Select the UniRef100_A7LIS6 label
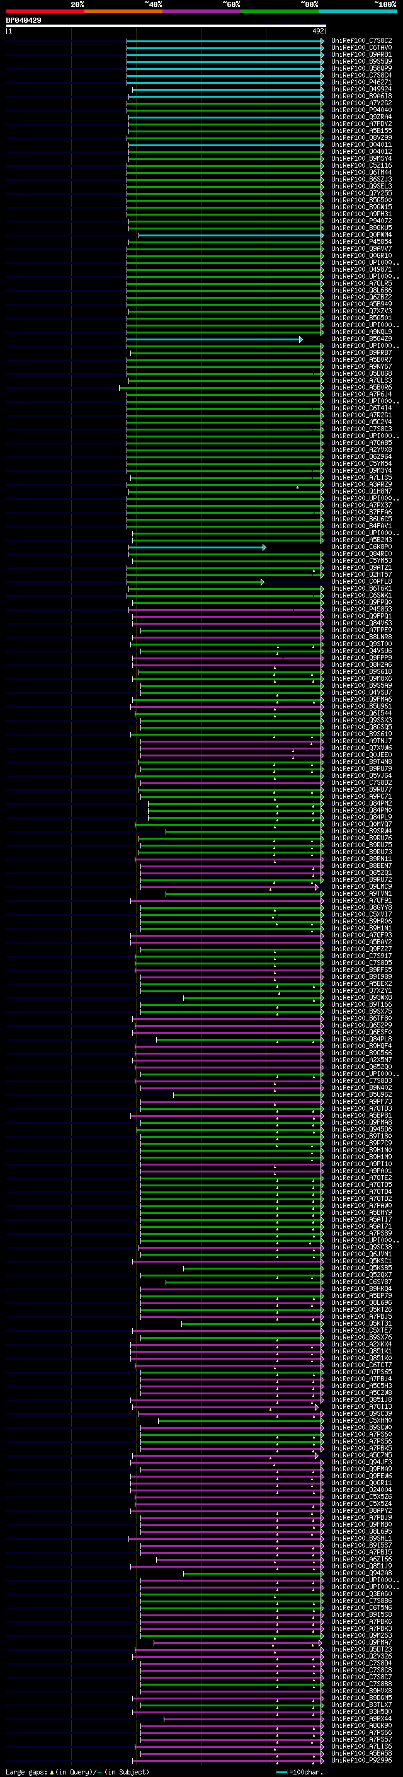This screenshot has height=1777, width=403. point(361,1746)
